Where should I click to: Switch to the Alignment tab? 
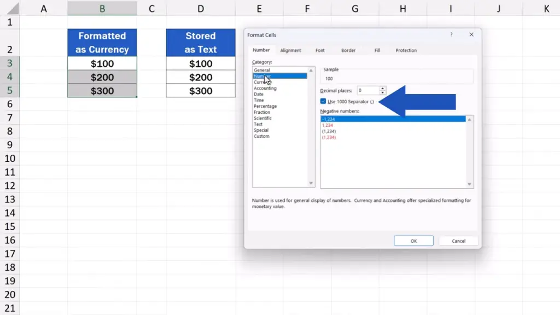pos(290,50)
